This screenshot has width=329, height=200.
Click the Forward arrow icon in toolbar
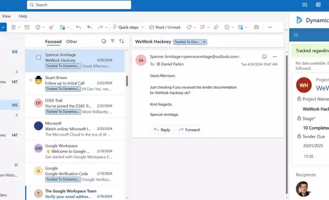coord(100,27)
